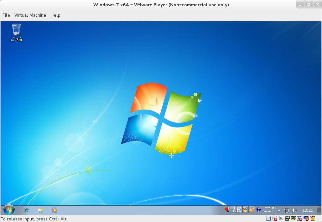
Task: Close the VMware Player window
Action: click(317, 4)
